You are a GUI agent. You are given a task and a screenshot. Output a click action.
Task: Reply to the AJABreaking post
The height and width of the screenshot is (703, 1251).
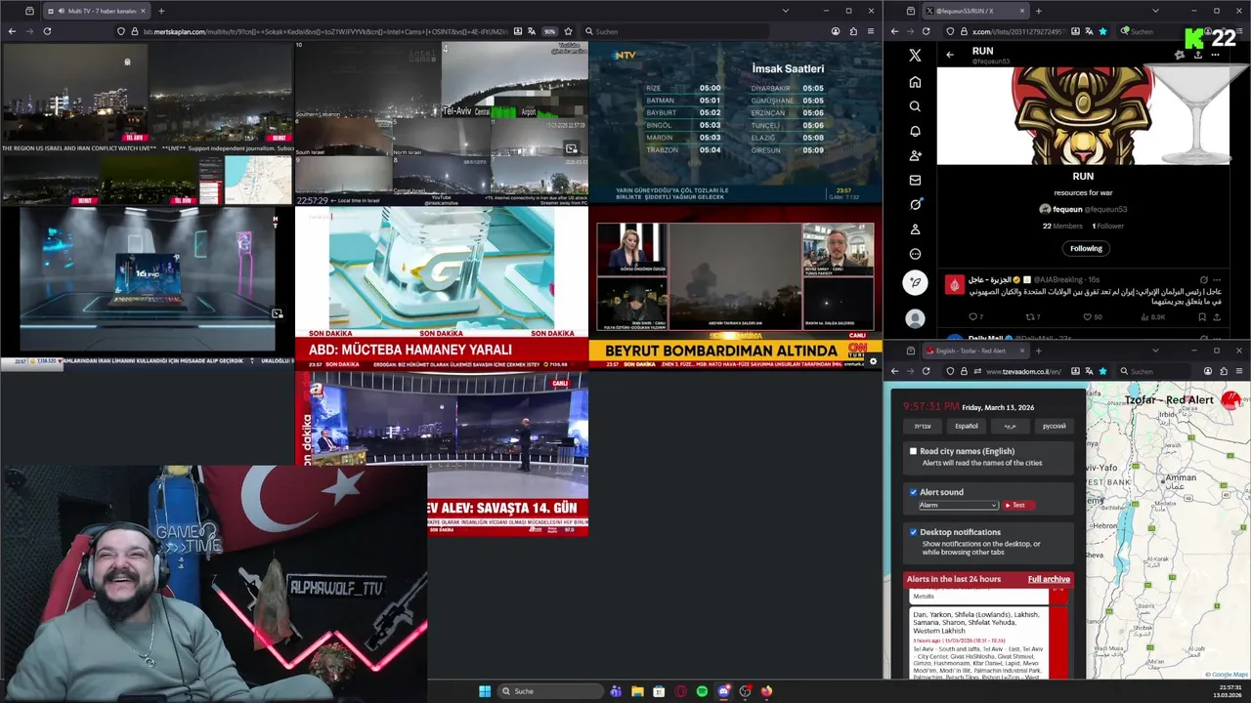pyautogui.click(x=972, y=316)
